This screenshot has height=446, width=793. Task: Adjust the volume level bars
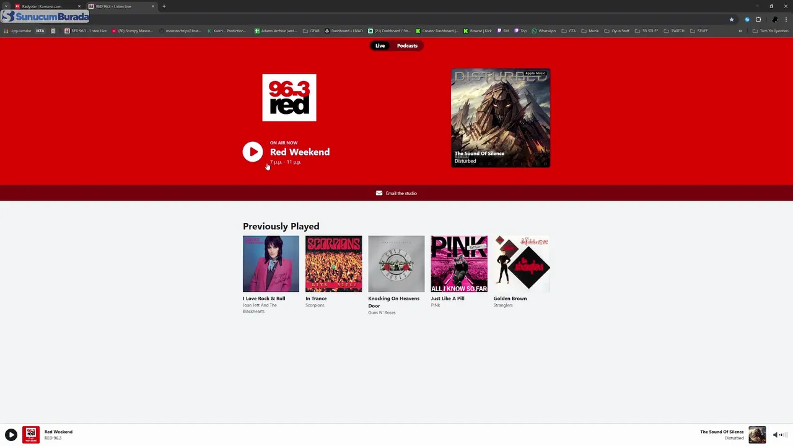pos(782,435)
